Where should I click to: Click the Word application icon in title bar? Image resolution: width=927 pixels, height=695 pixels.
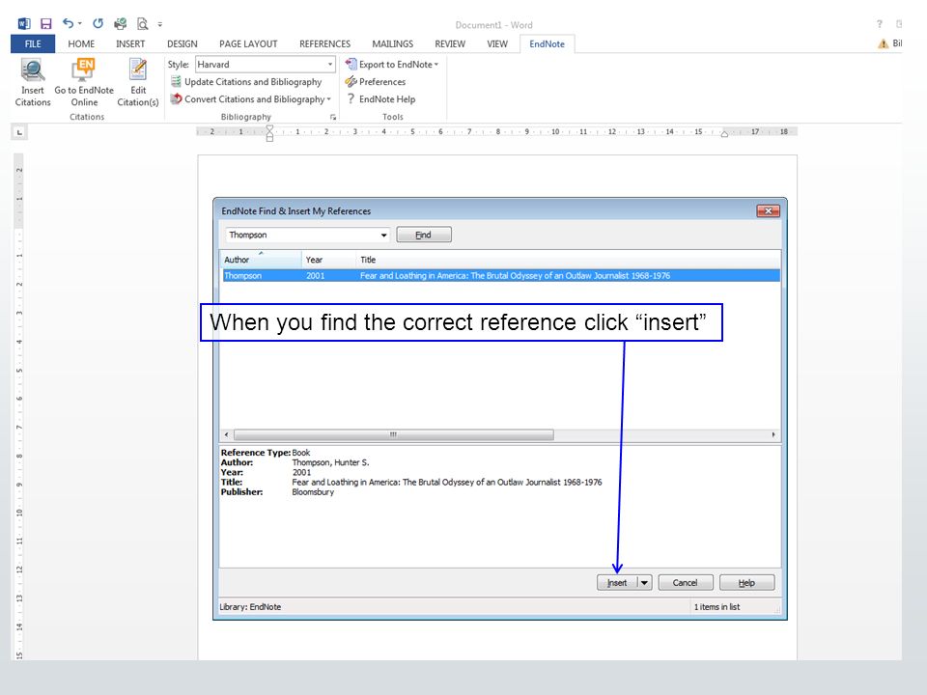(x=24, y=23)
